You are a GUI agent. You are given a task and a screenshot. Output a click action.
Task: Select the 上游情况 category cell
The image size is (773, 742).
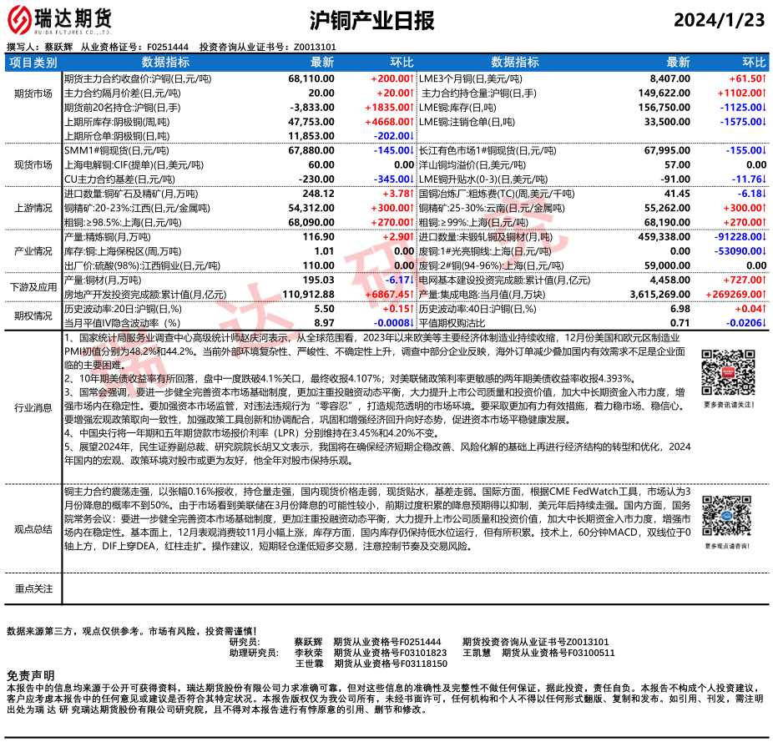pyautogui.click(x=33, y=208)
